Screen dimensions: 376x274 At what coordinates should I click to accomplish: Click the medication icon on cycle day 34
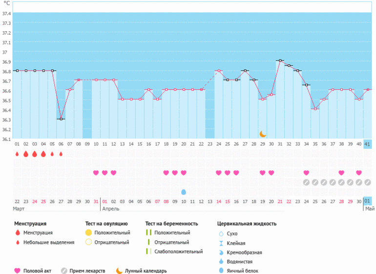(x=306, y=182)
